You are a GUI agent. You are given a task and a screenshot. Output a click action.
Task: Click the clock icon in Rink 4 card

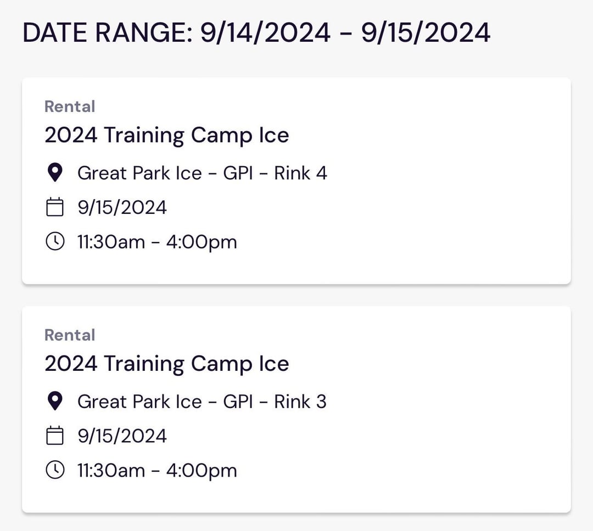tap(54, 241)
